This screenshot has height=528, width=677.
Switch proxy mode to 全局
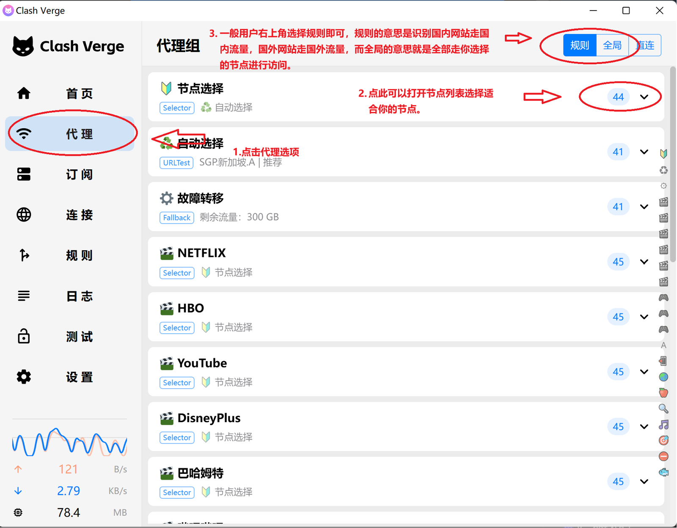click(612, 45)
